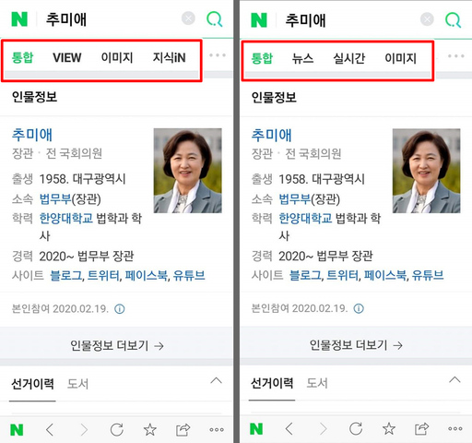This screenshot has height=443, width=472.
Task: Open 유튜브 site link in right screen
Action: click(428, 275)
